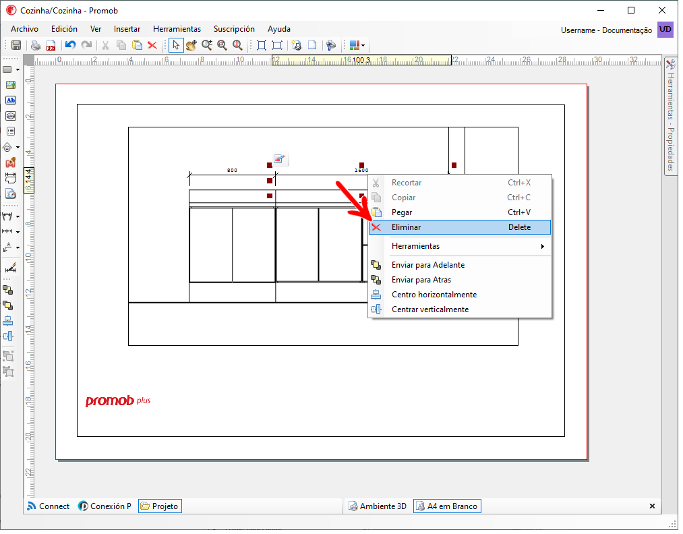This screenshot has width=683, height=534.
Task: Switch to the A4 em Branco tab
Action: click(447, 506)
